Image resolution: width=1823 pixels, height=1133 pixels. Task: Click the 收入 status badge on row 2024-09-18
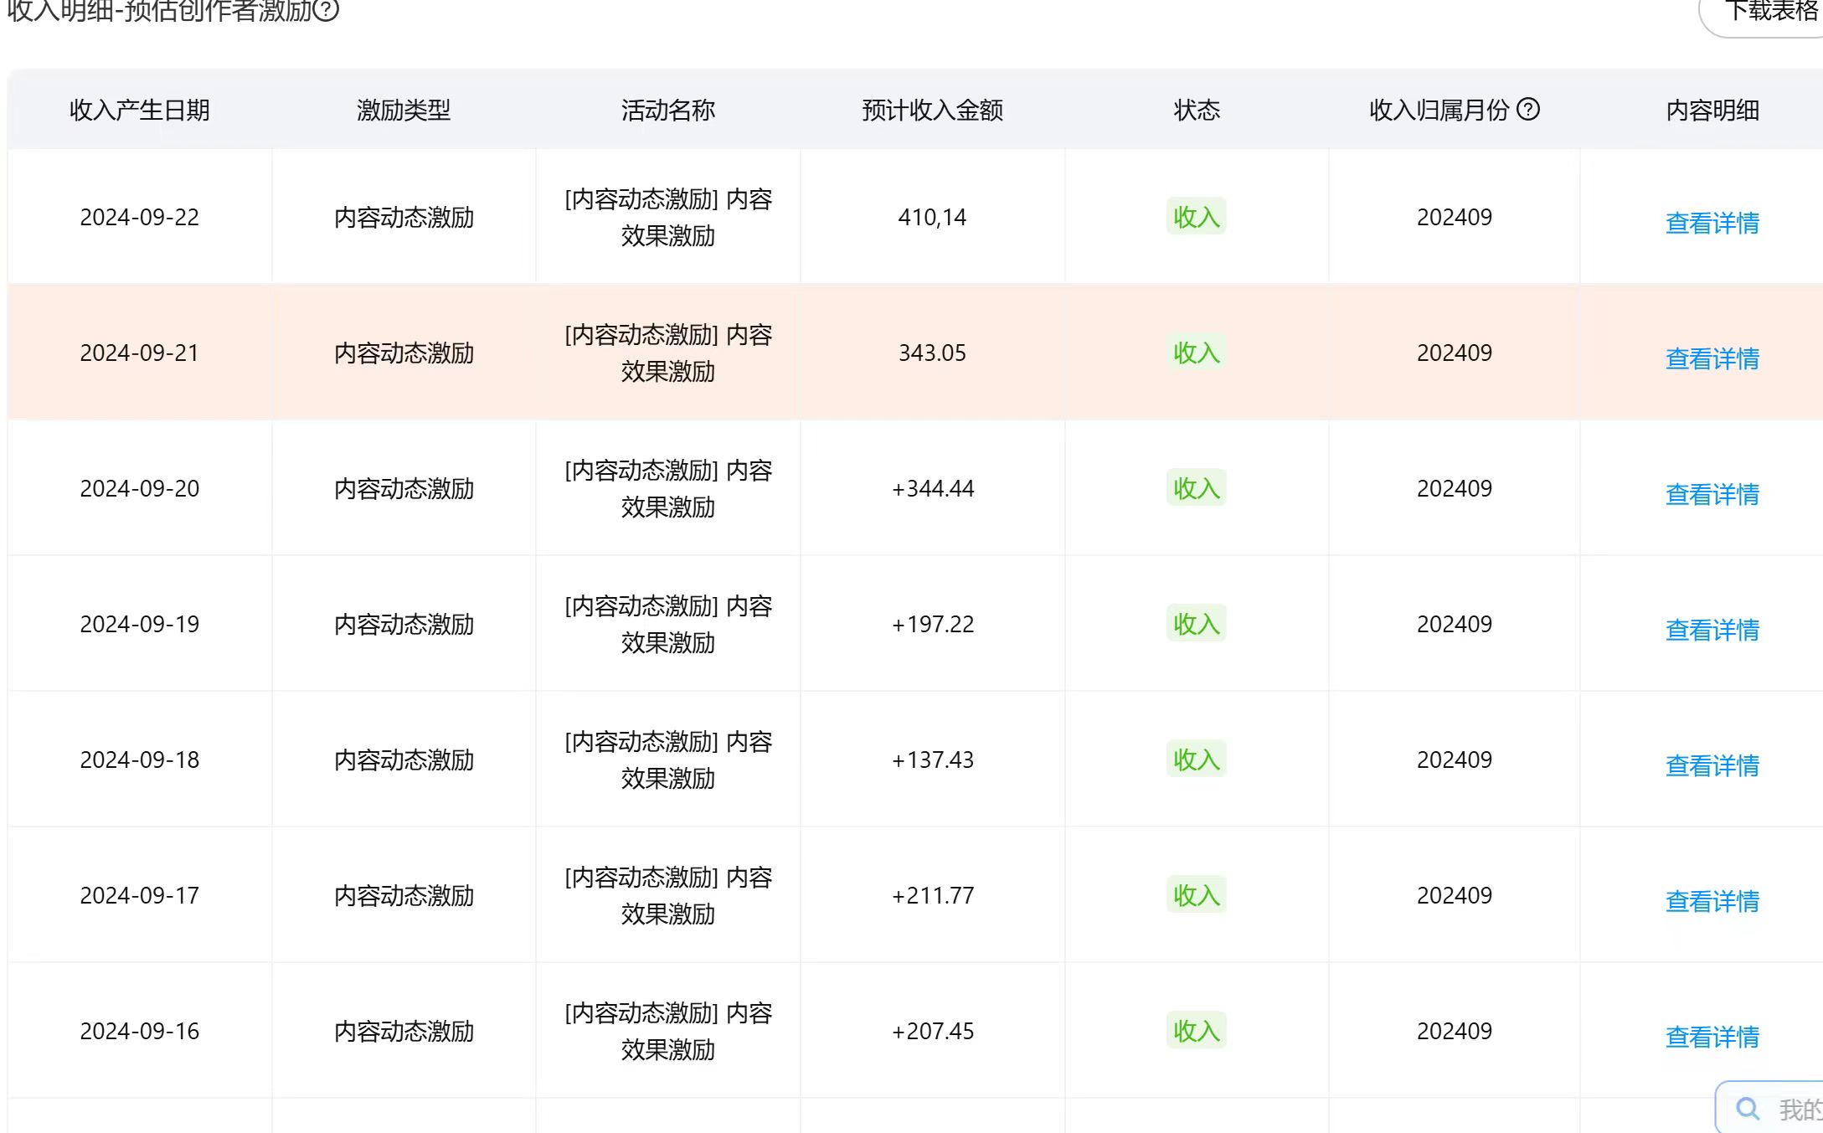click(x=1196, y=760)
